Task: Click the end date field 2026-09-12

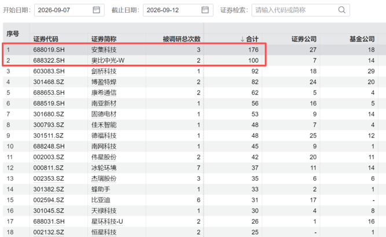Action: click(x=178, y=10)
